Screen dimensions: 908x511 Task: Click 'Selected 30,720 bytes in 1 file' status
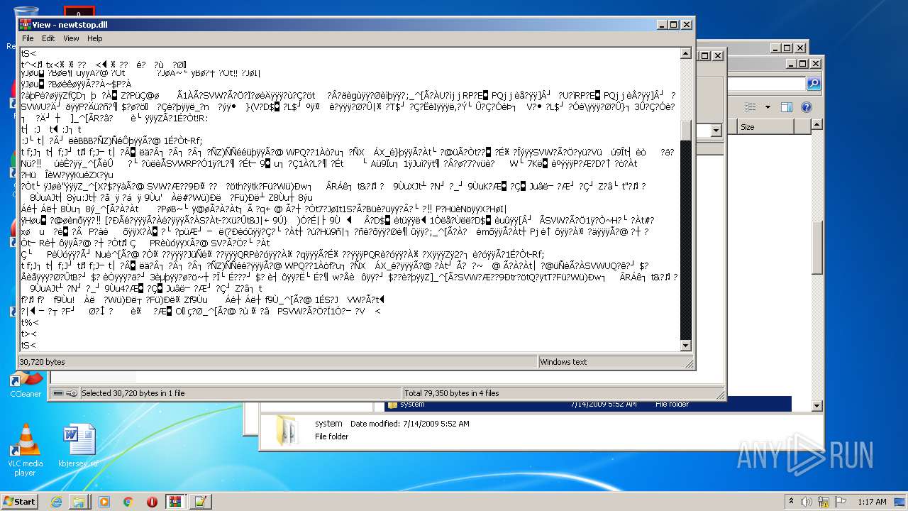(x=240, y=393)
